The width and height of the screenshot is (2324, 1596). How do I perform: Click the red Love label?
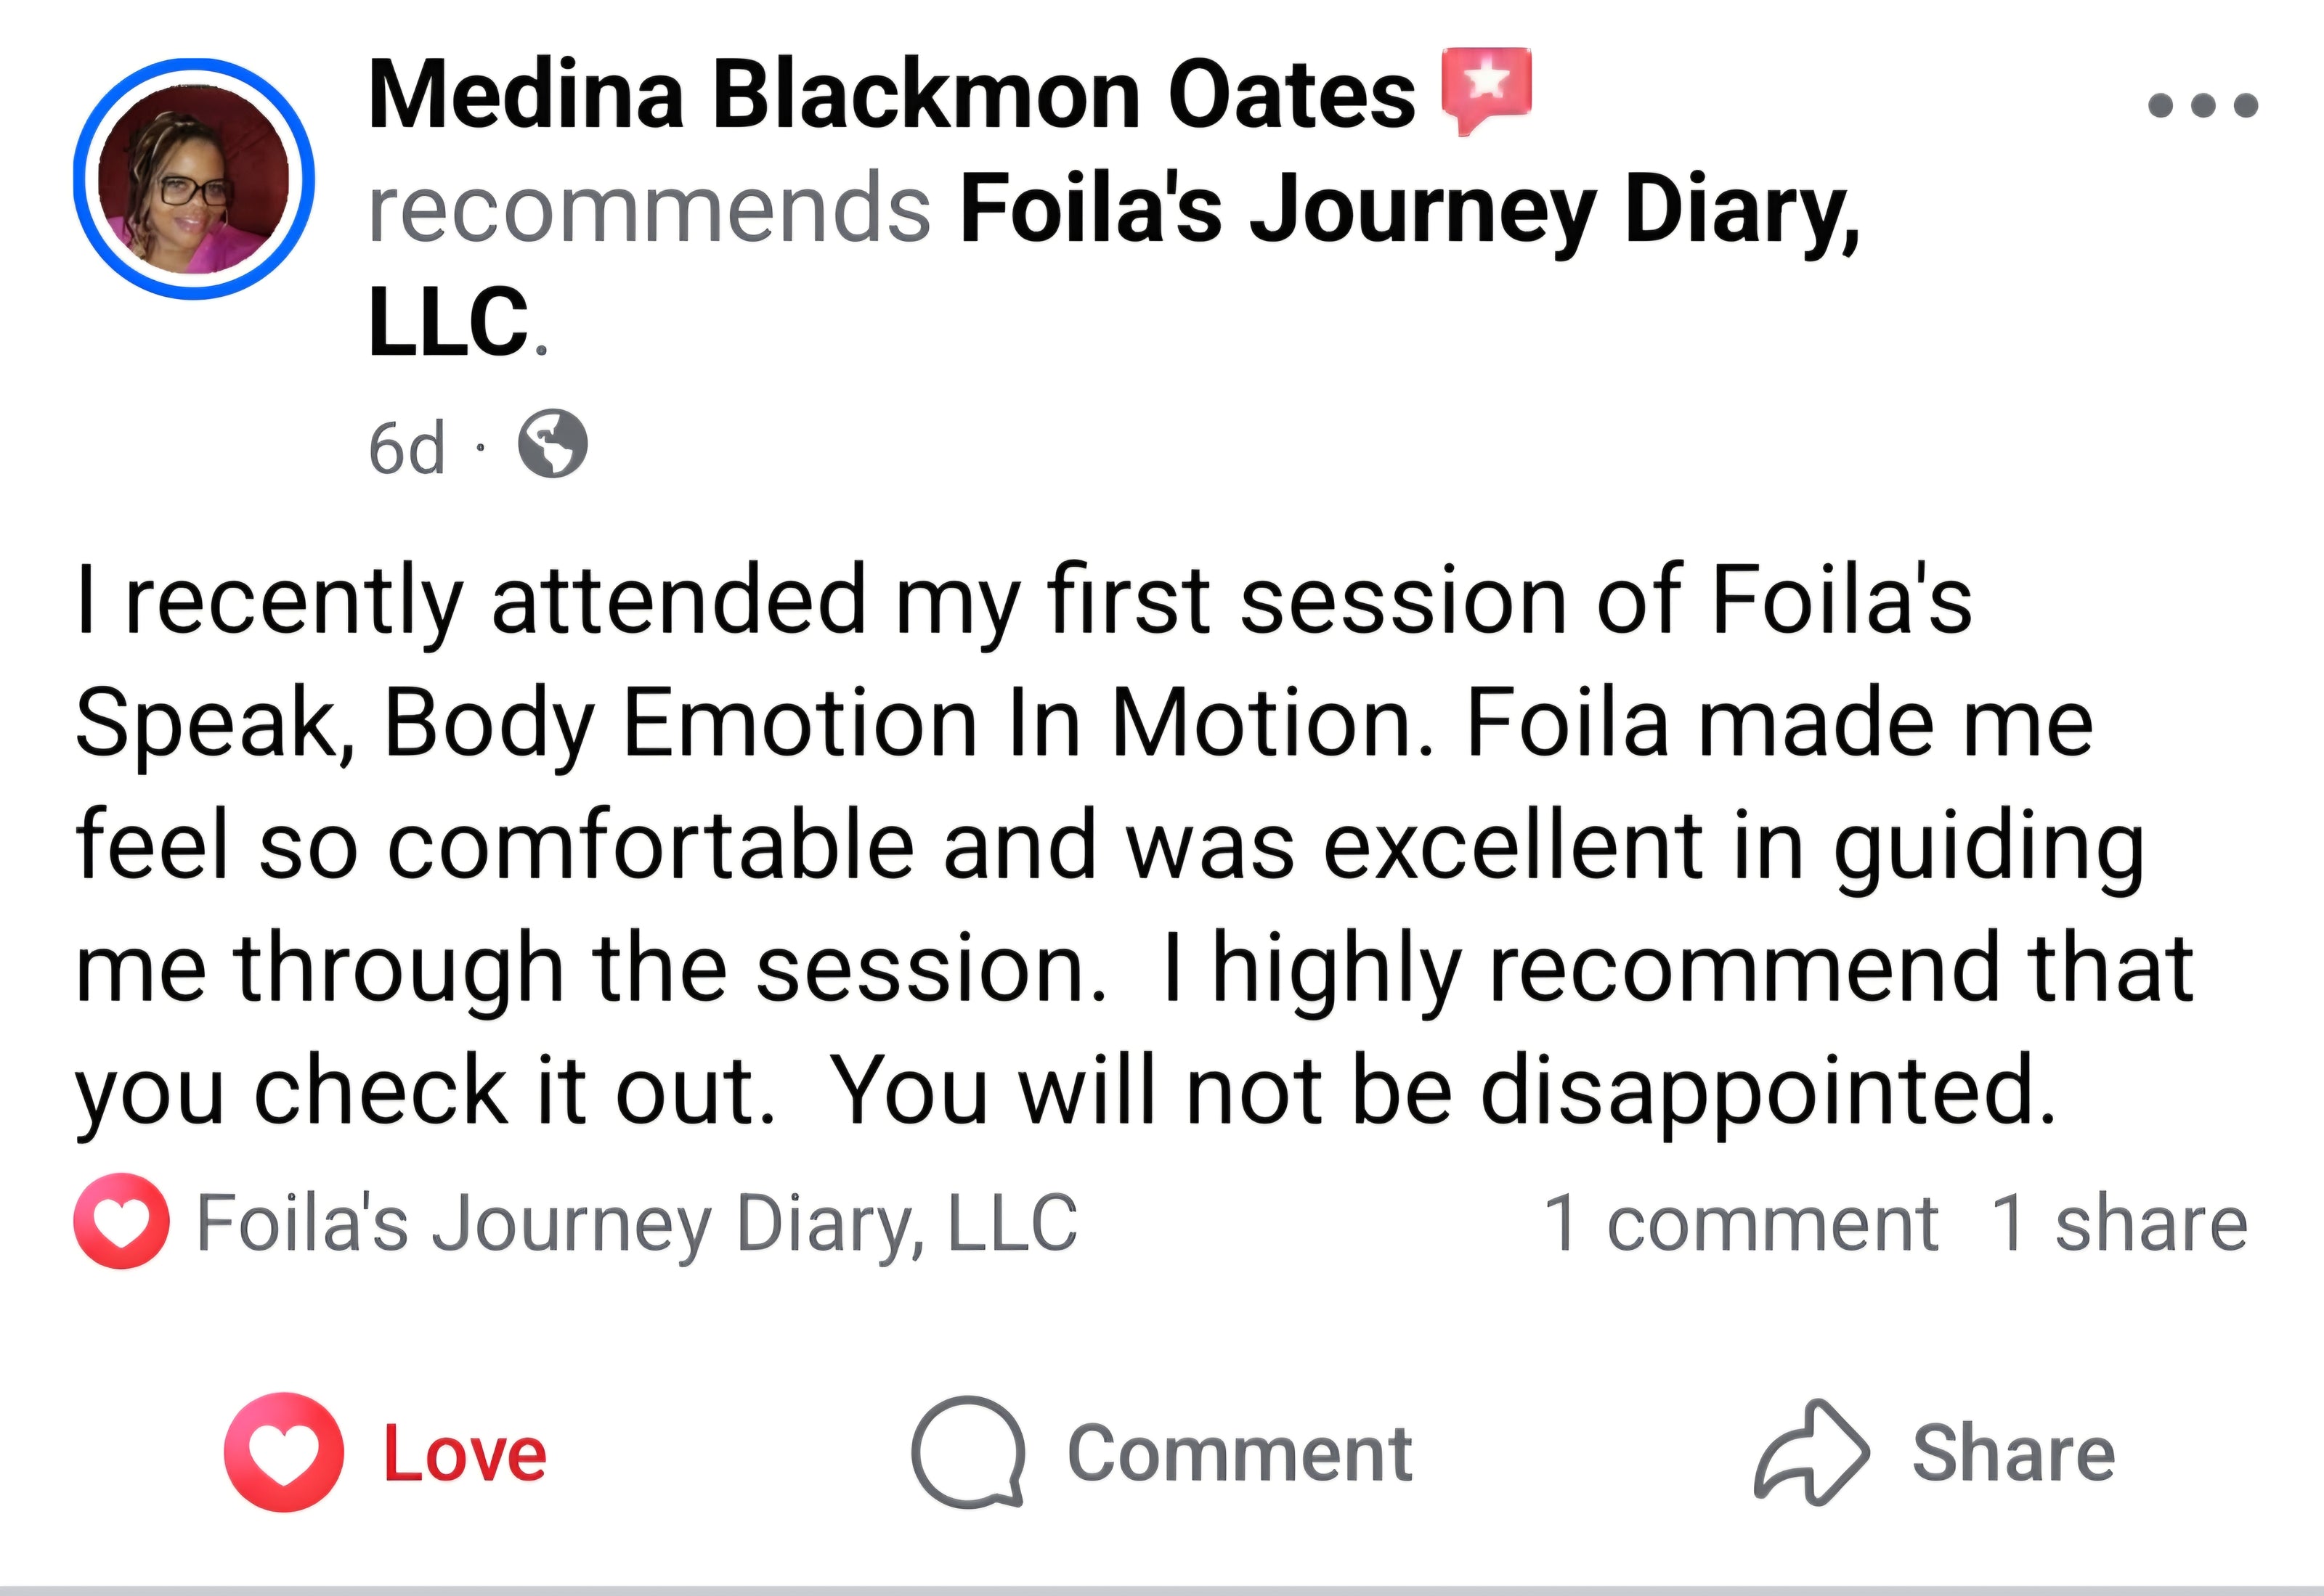pyautogui.click(x=466, y=1453)
